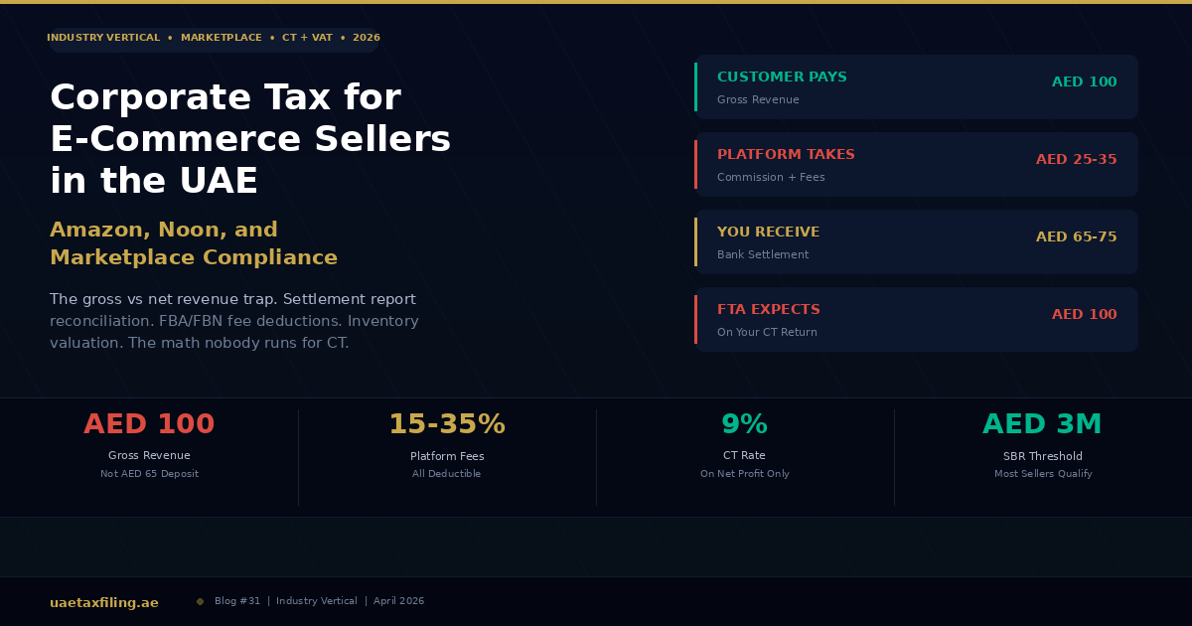Screen dimensions: 1192x626
Task: Click the FTA EXPECTS red indicator bar
Action: click(x=695, y=319)
